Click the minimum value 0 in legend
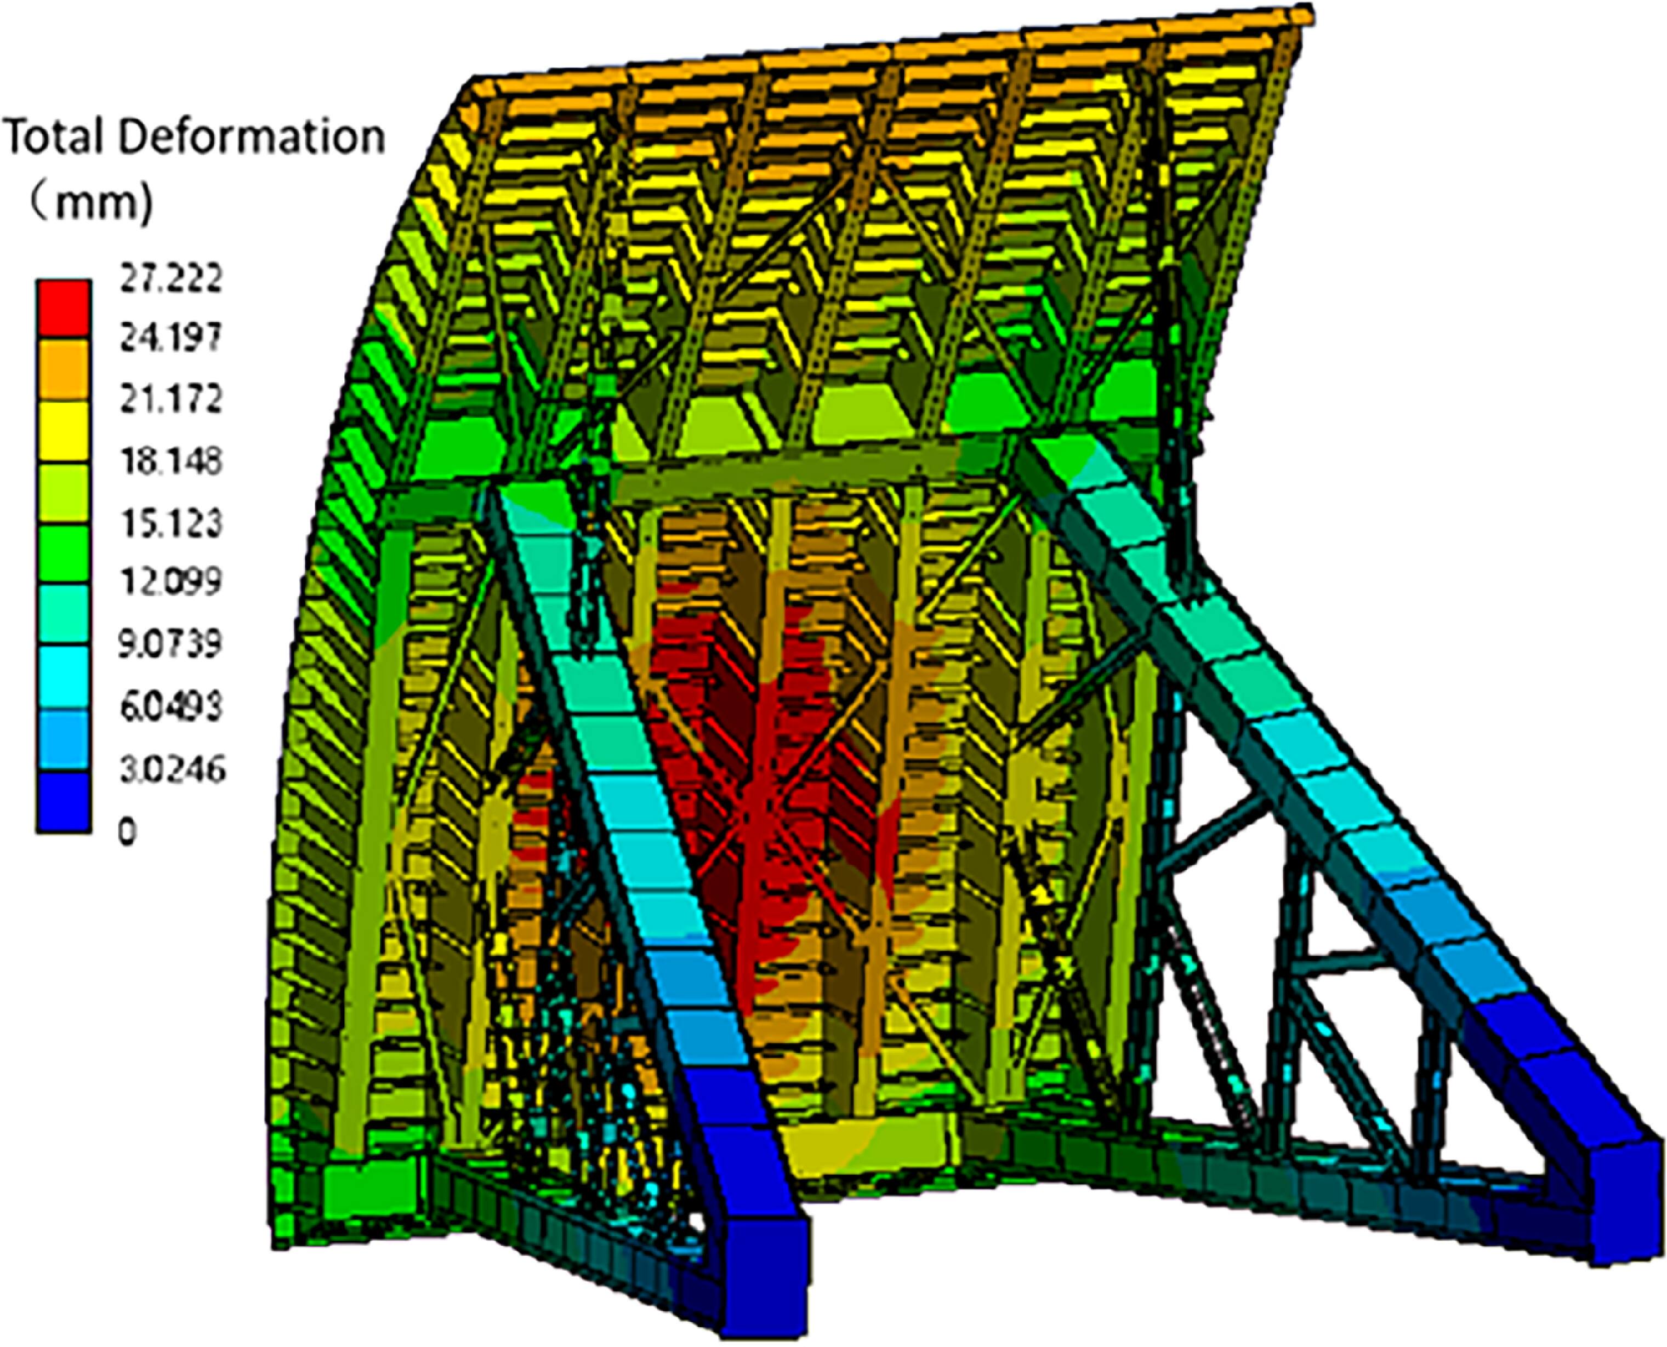This screenshot has height=1347, width=1667. click(x=127, y=832)
